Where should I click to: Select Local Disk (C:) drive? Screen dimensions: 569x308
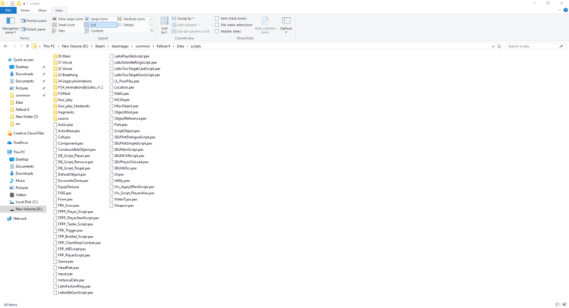coord(24,202)
